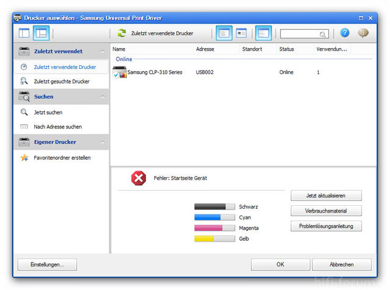This screenshot has height=290, width=390.
Task: Click the green refresh arrows icon
Action: pyautogui.click(x=122, y=33)
